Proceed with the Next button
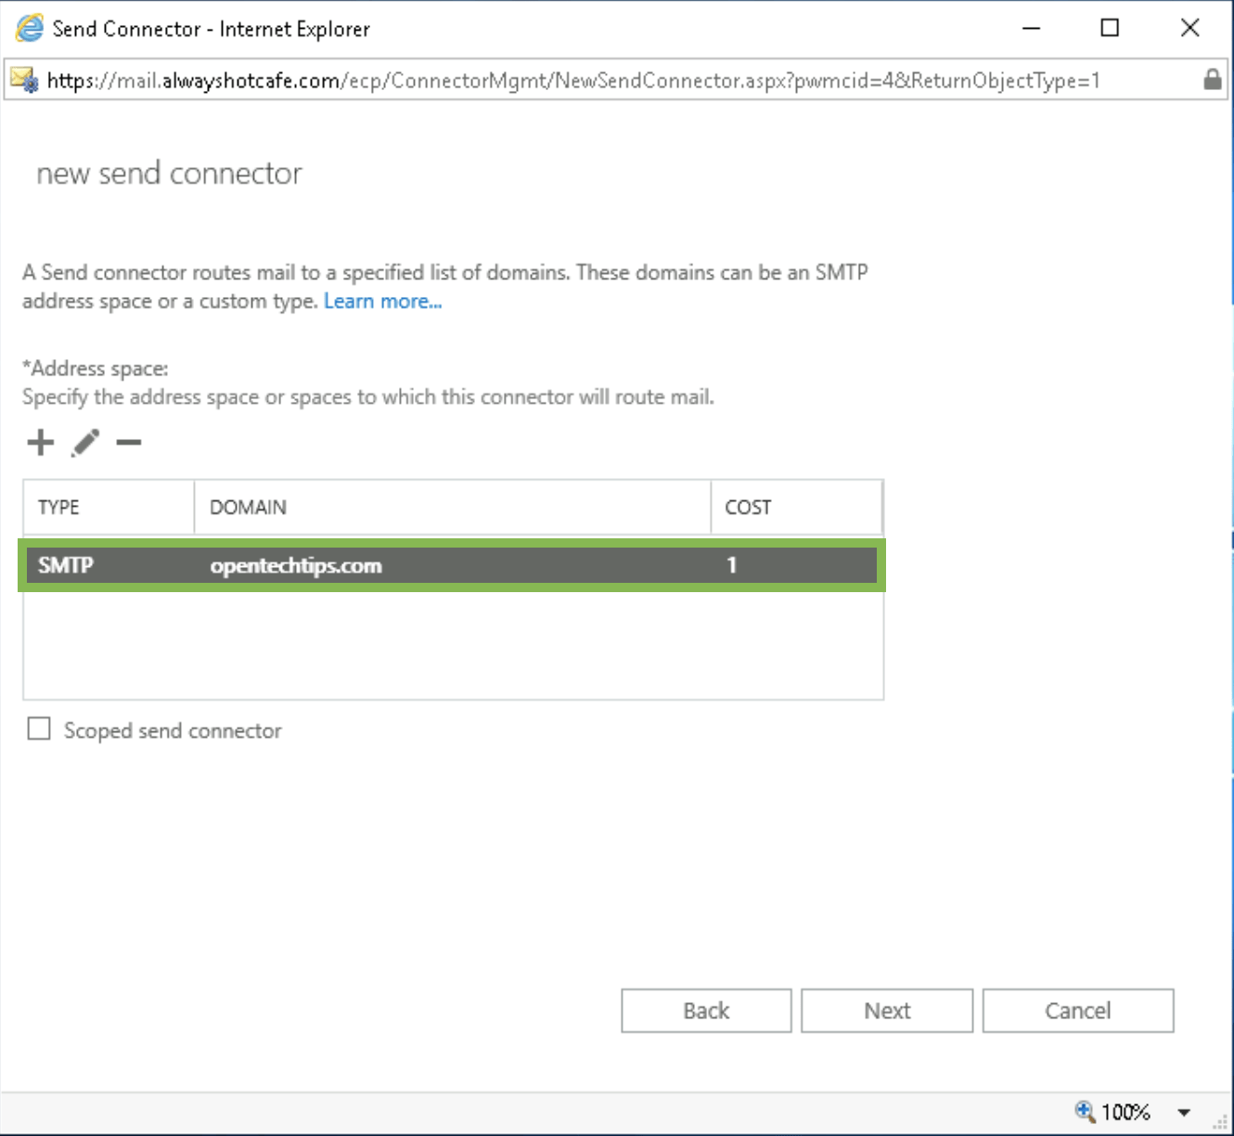The height and width of the screenshot is (1136, 1234). (886, 1011)
